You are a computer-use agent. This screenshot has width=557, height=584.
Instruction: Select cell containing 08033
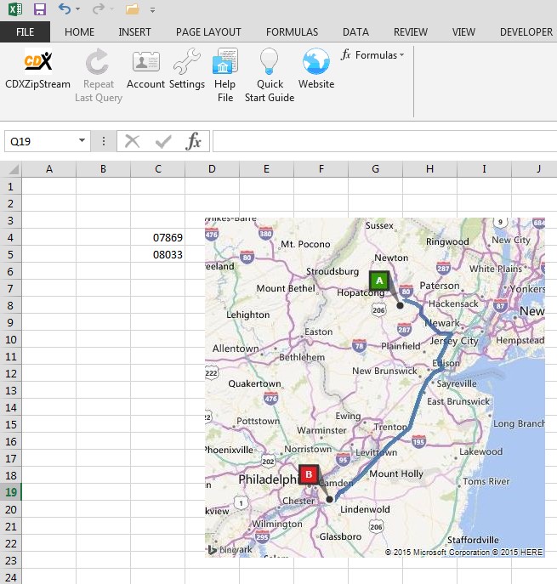[157, 255]
